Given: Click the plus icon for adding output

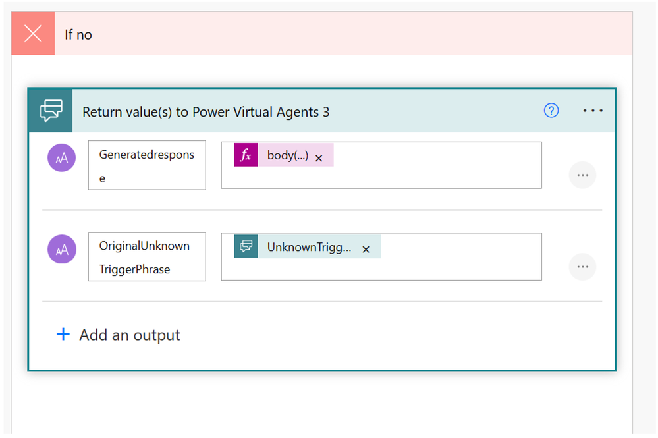Looking at the screenshot, I should coord(63,334).
